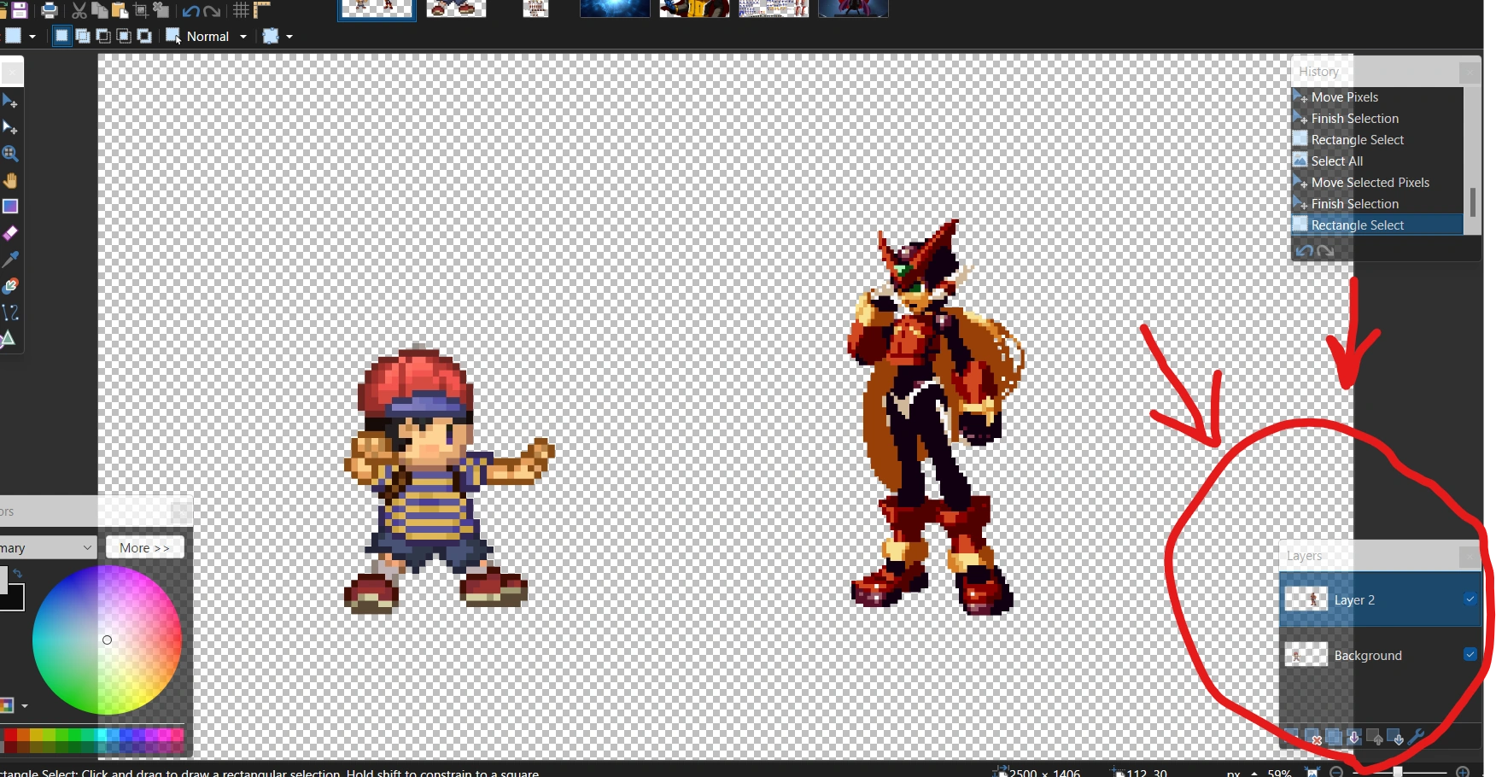Click the Merge Layer Down icon

pos(1354,738)
